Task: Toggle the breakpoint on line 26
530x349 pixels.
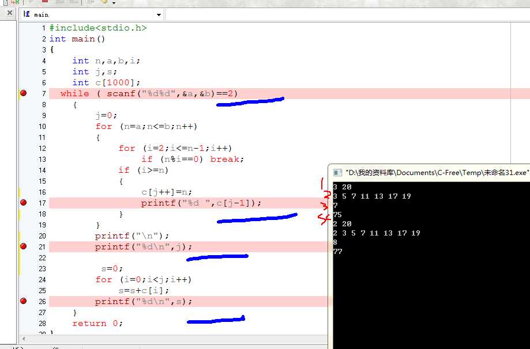Action: click(x=23, y=301)
